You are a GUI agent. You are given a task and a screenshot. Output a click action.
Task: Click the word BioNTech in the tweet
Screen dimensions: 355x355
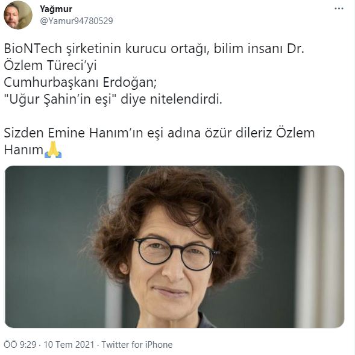point(33,48)
